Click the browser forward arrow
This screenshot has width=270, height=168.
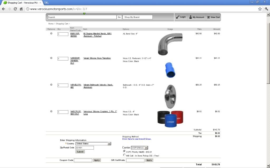[9, 9]
